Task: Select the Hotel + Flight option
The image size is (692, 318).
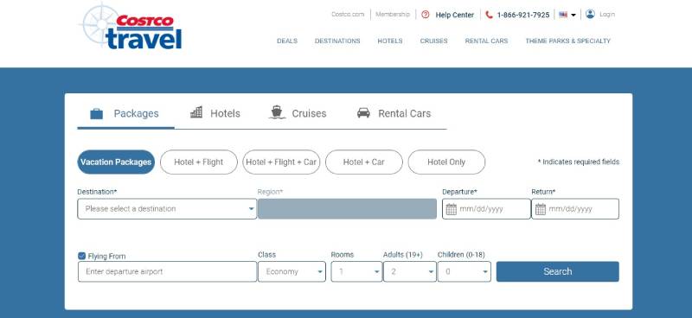Action: pos(199,162)
